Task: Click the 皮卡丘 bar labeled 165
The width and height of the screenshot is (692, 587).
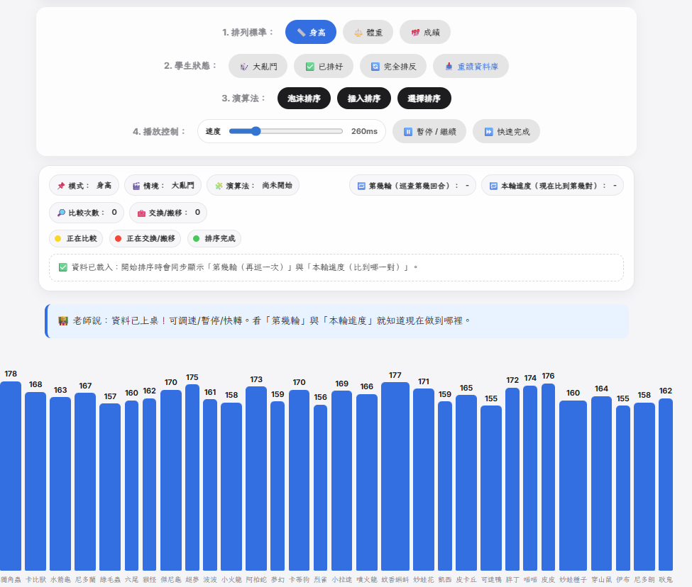Action: coord(466,483)
